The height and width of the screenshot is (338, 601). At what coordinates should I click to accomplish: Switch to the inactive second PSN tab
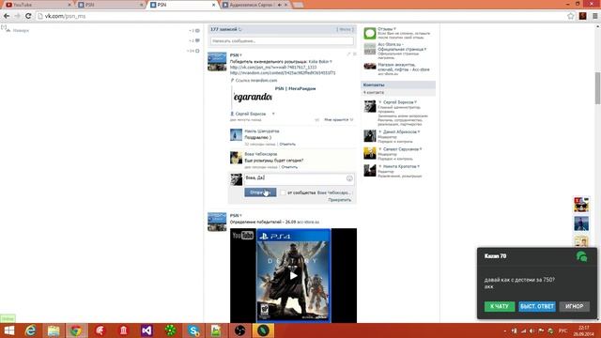click(x=111, y=5)
